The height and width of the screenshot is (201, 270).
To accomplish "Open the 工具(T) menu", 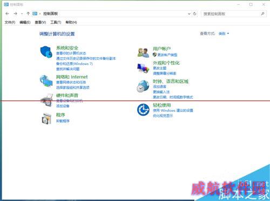I will coord(56,22).
